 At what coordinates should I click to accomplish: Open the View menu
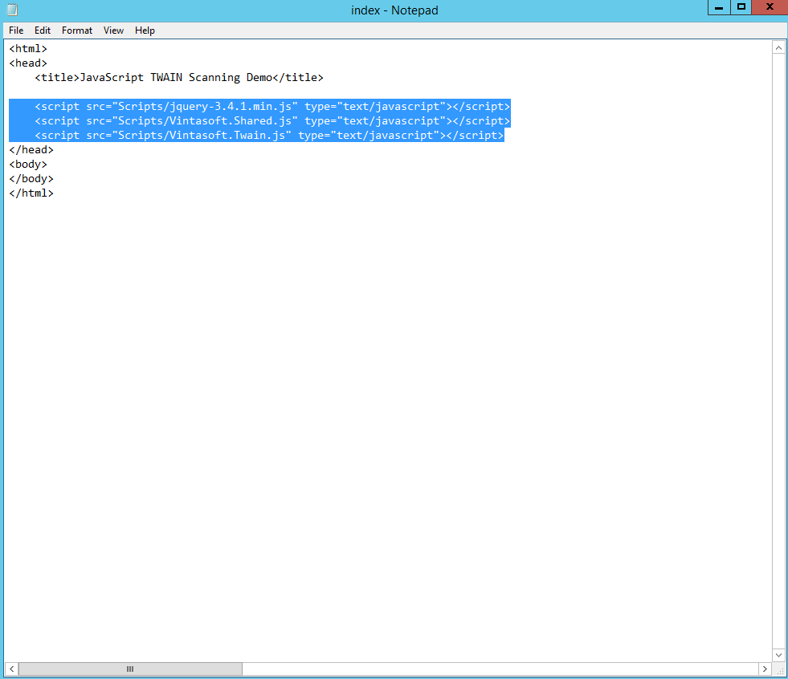coord(113,30)
